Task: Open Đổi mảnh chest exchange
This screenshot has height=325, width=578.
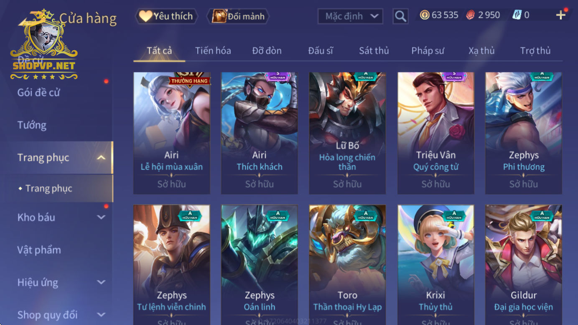Action: (x=238, y=16)
